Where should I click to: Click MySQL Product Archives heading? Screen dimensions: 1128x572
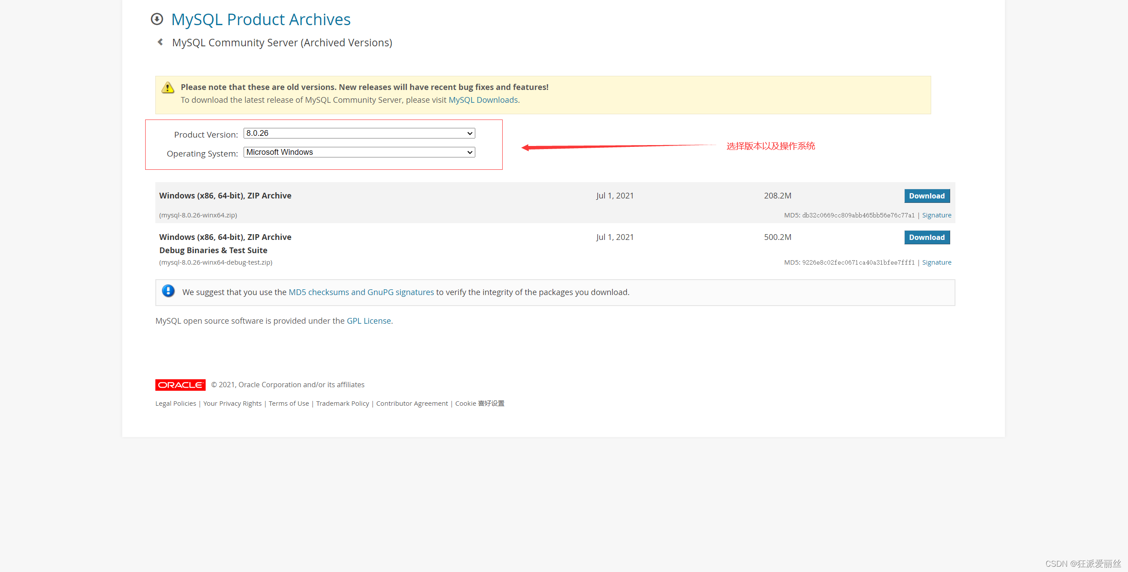pyautogui.click(x=260, y=19)
